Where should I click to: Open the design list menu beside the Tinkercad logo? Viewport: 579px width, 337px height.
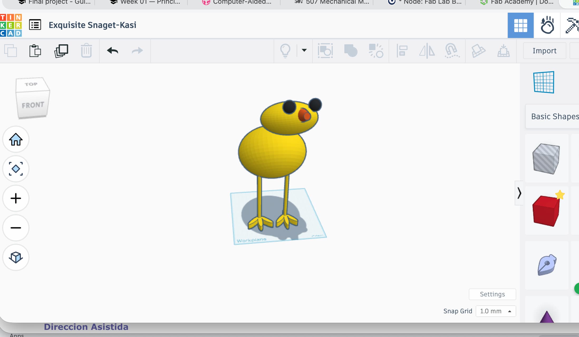coord(35,25)
